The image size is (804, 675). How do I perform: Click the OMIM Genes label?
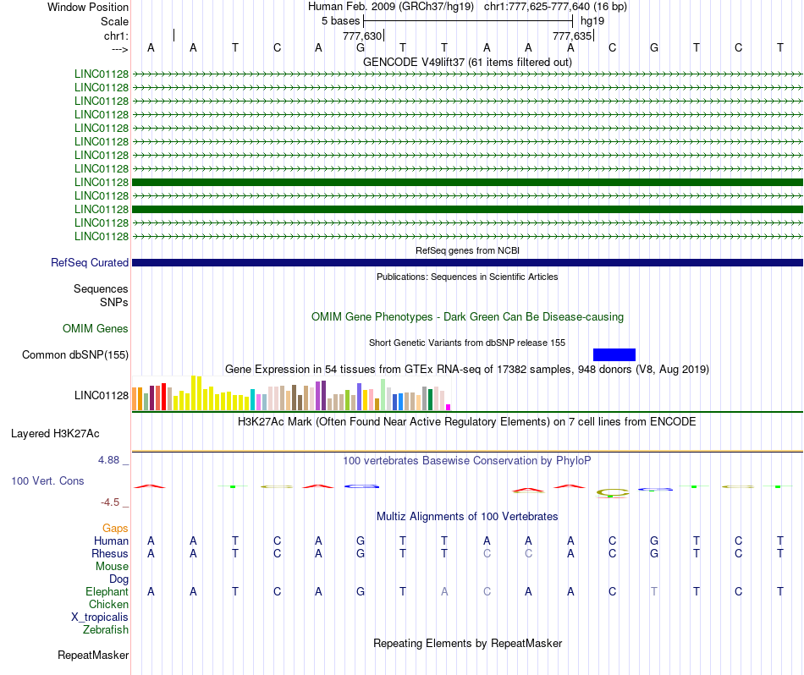coord(96,328)
